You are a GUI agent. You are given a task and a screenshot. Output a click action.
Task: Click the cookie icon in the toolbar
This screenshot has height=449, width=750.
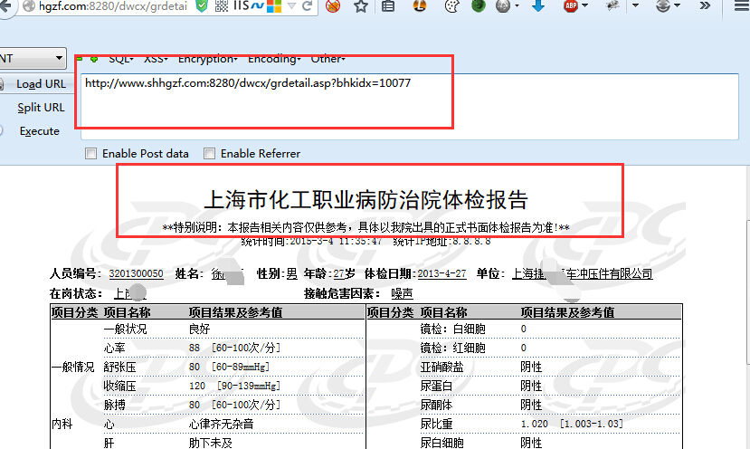pos(451,5)
